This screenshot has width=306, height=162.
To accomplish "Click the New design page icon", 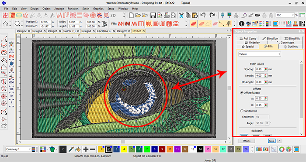I will point(131,15).
